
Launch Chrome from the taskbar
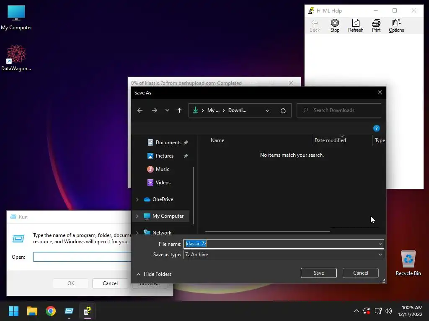tap(51, 311)
